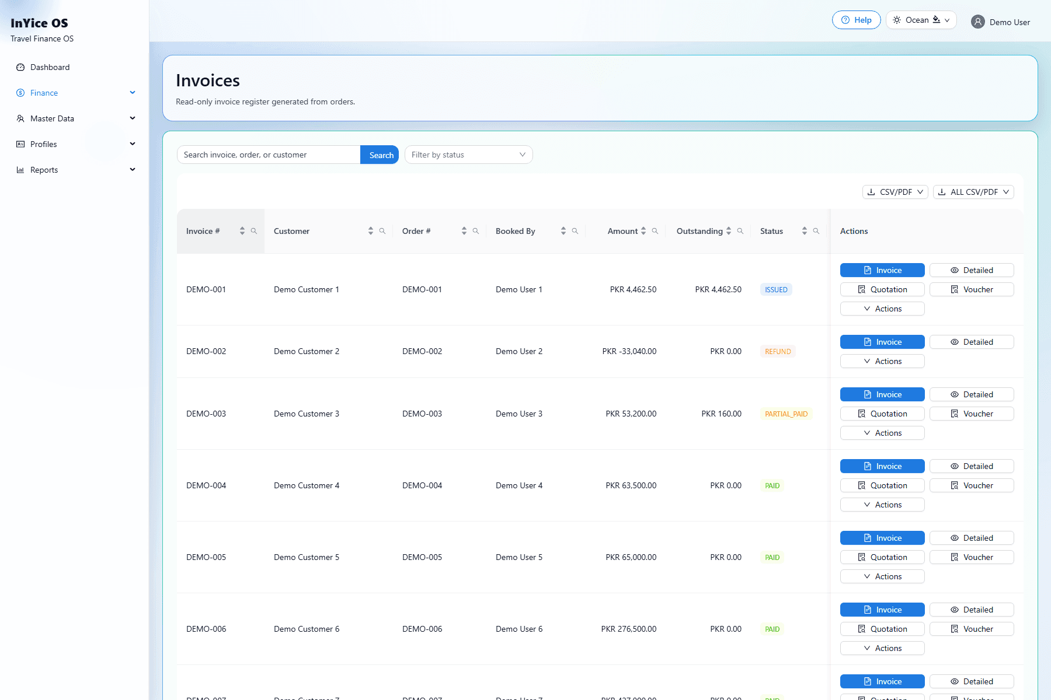Sort by Invoice # column arrows
Viewport: 1051px width, 700px height.
(x=242, y=231)
